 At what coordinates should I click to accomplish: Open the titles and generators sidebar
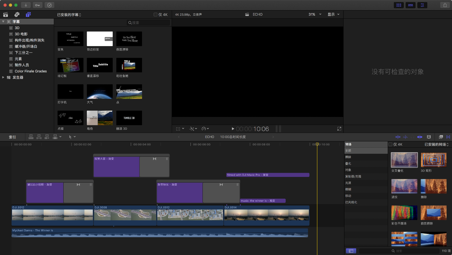coord(28,14)
